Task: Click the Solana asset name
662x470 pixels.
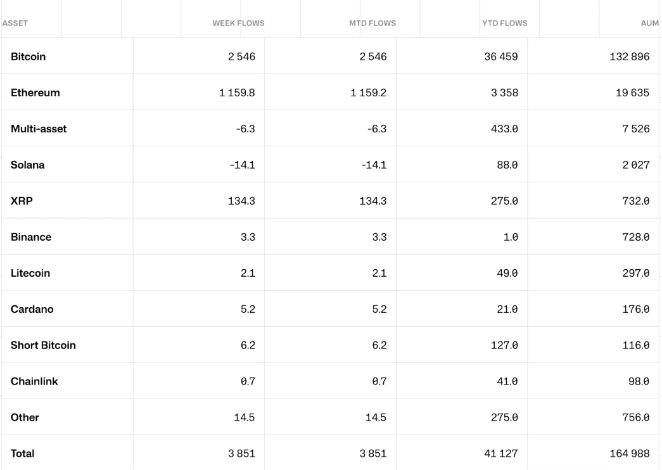Action: [x=28, y=165]
